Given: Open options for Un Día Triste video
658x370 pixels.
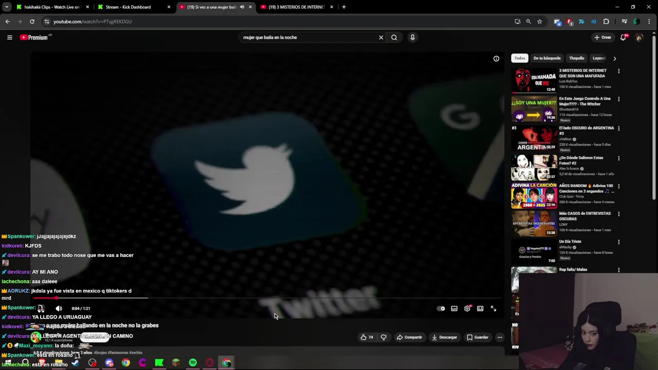Looking at the screenshot, I should point(618,242).
